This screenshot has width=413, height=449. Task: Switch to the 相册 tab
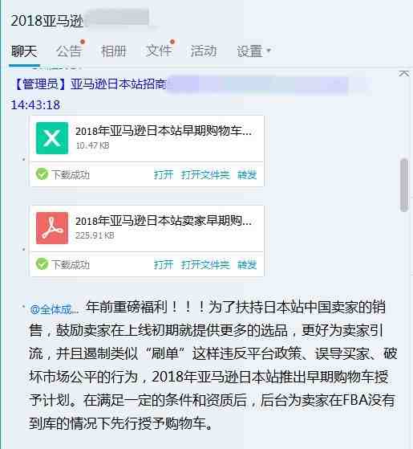click(114, 51)
